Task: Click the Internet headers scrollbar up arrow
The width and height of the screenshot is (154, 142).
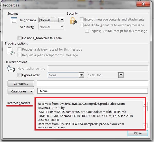Action: [145, 104]
